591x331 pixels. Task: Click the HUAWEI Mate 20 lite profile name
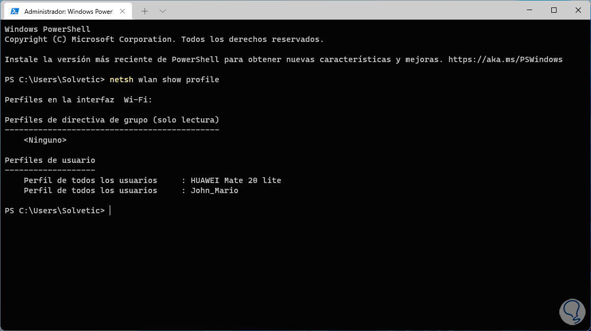click(x=236, y=180)
